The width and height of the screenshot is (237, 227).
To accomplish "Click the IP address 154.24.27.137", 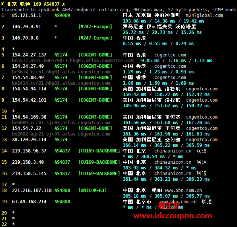I will coord(29,55).
